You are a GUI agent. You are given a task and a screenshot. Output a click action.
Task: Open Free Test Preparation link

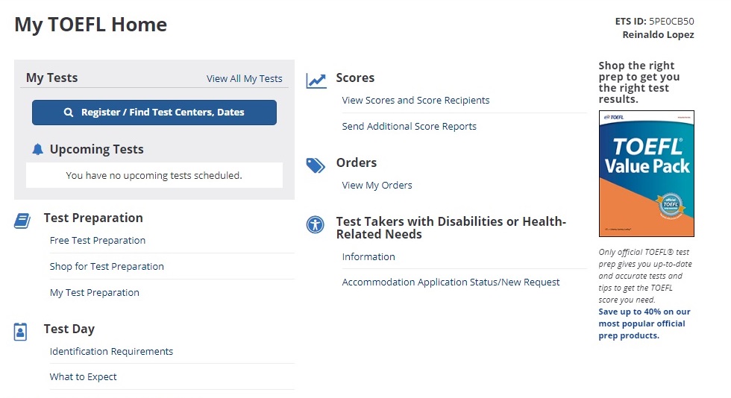98,241
